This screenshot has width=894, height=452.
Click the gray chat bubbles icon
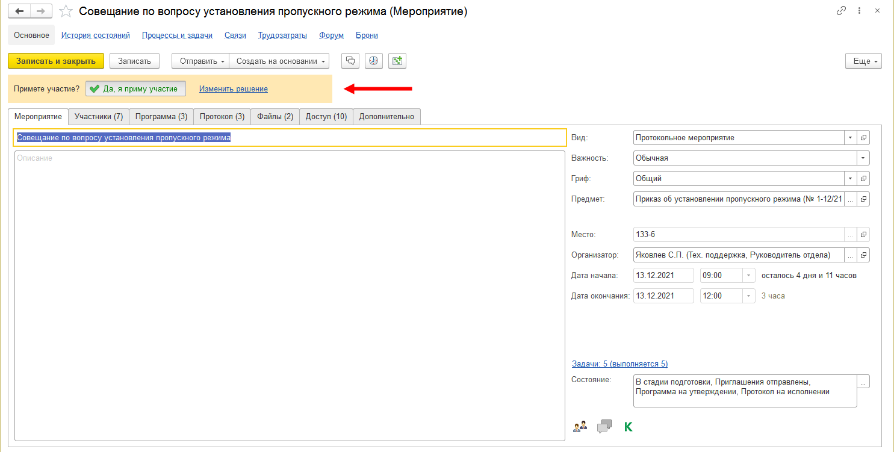click(604, 427)
